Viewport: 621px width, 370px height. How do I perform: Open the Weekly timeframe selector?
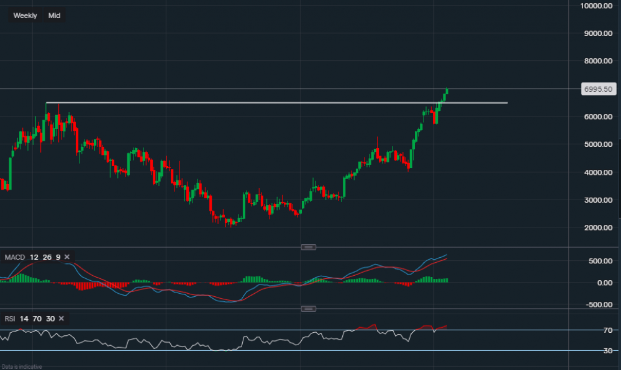pyautogui.click(x=24, y=15)
